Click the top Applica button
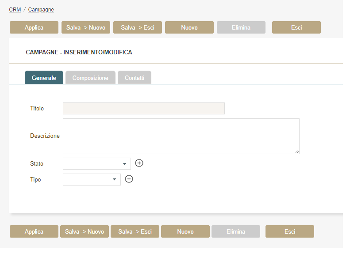354x265 pixels. (34, 27)
